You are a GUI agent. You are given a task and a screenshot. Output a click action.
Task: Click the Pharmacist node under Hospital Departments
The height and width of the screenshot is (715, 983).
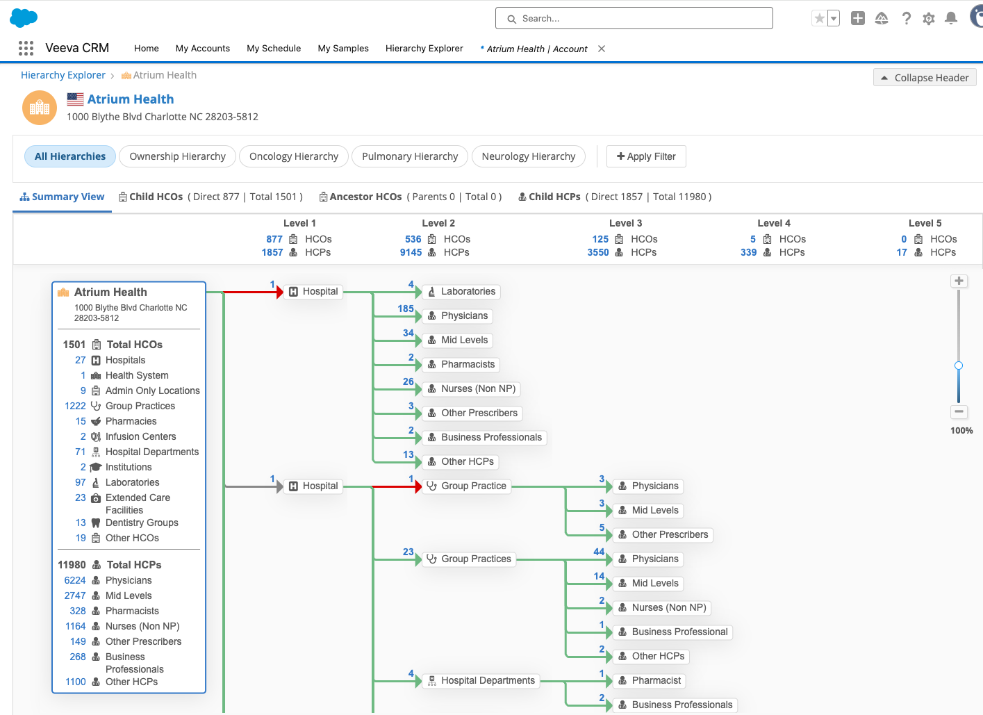click(x=650, y=681)
